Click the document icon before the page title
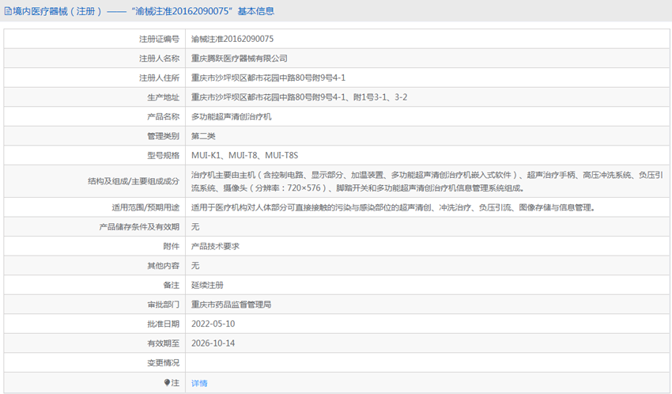 click(8, 11)
